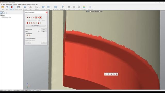Select the polyline selection tool in dialog
165x93 pixels.
pyautogui.click(x=34, y=17)
